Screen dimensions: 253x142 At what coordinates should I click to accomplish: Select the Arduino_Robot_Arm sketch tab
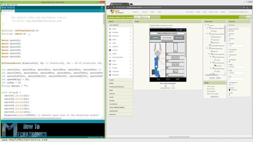8,11
